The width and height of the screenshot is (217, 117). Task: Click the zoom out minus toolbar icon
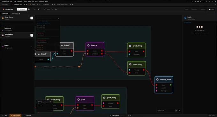tap(52, 9)
